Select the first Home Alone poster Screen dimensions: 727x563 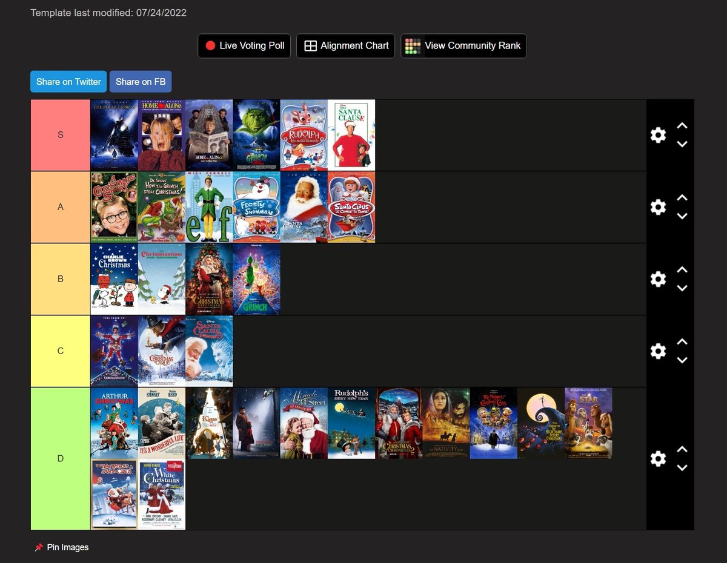point(162,135)
